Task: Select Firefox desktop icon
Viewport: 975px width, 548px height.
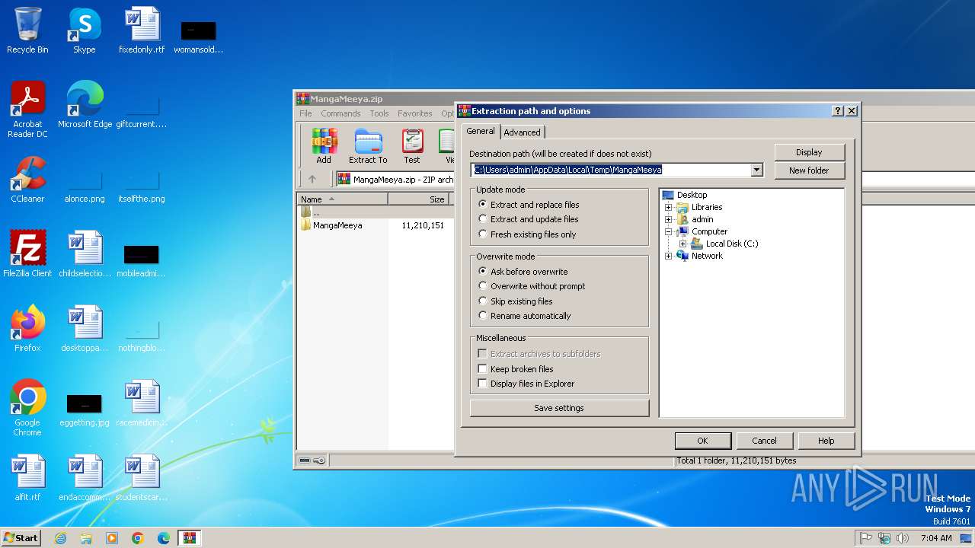Action: pyautogui.click(x=27, y=329)
